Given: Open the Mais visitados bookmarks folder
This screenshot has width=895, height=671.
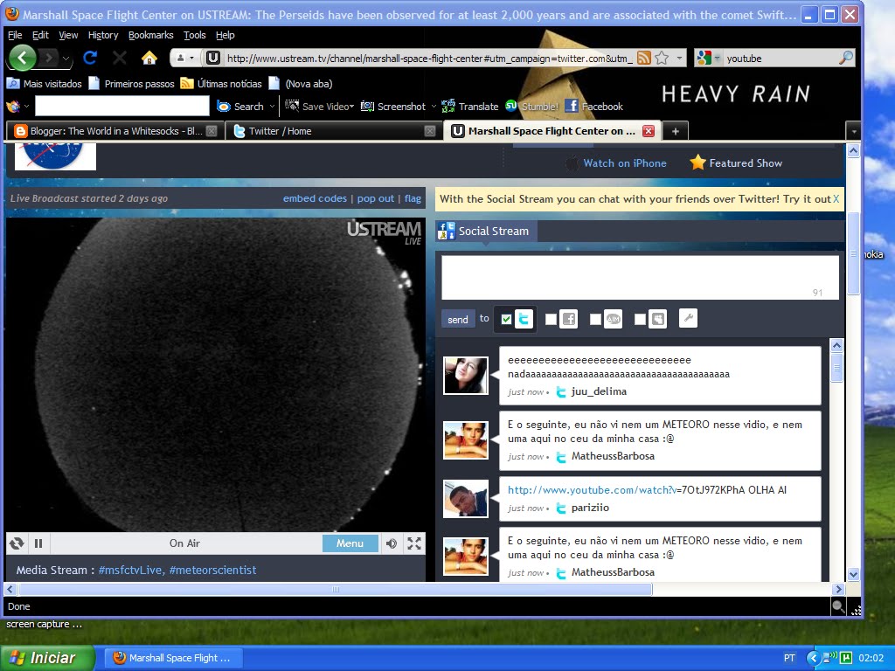Looking at the screenshot, I should tap(45, 83).
